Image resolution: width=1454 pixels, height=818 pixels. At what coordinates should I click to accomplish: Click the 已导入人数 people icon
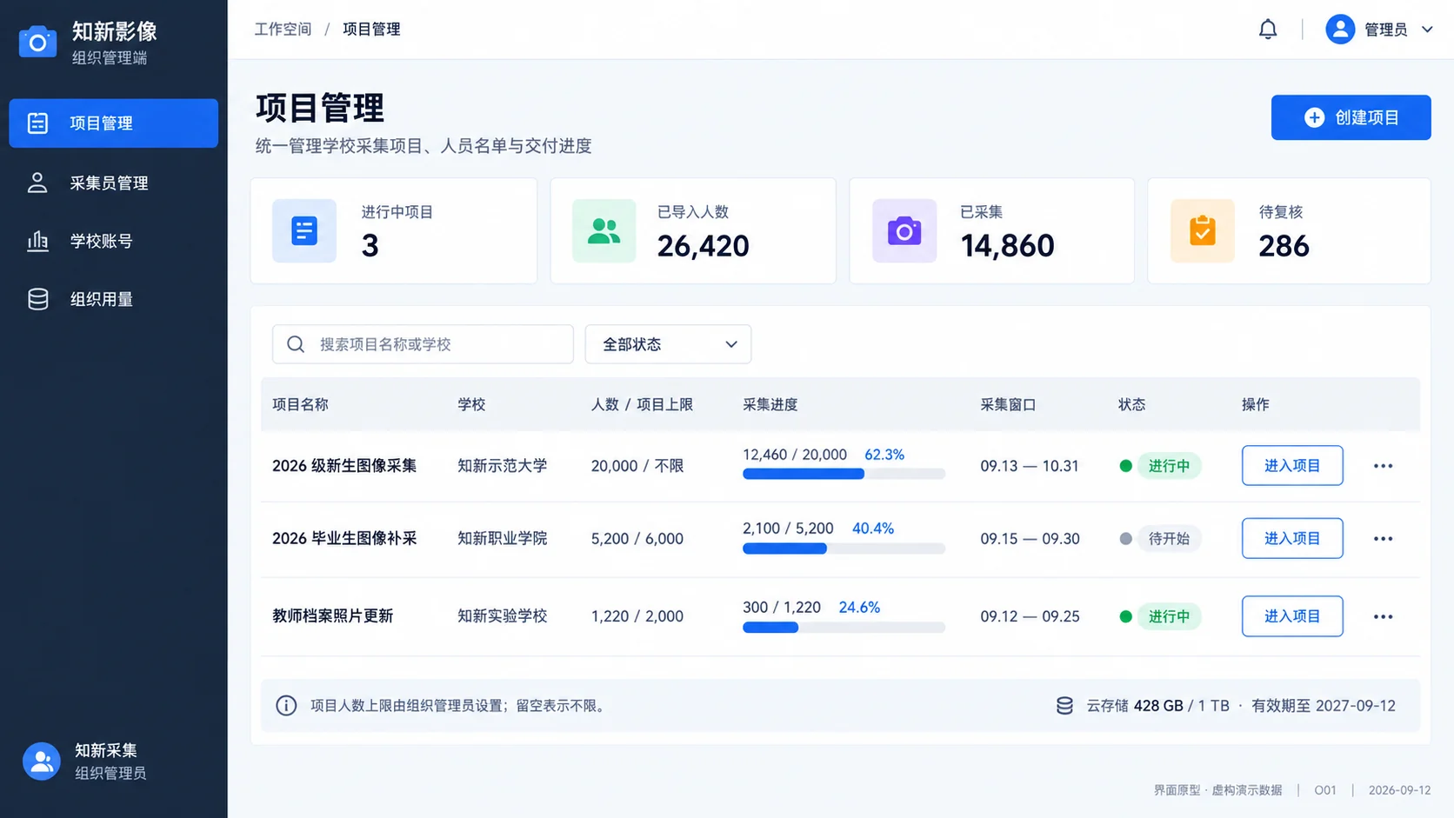[604, 231]
